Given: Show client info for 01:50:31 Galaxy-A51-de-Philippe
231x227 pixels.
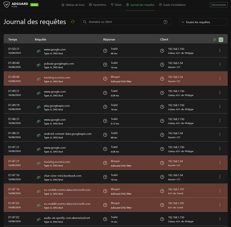Looking at the screenshot, I should 162,51.
